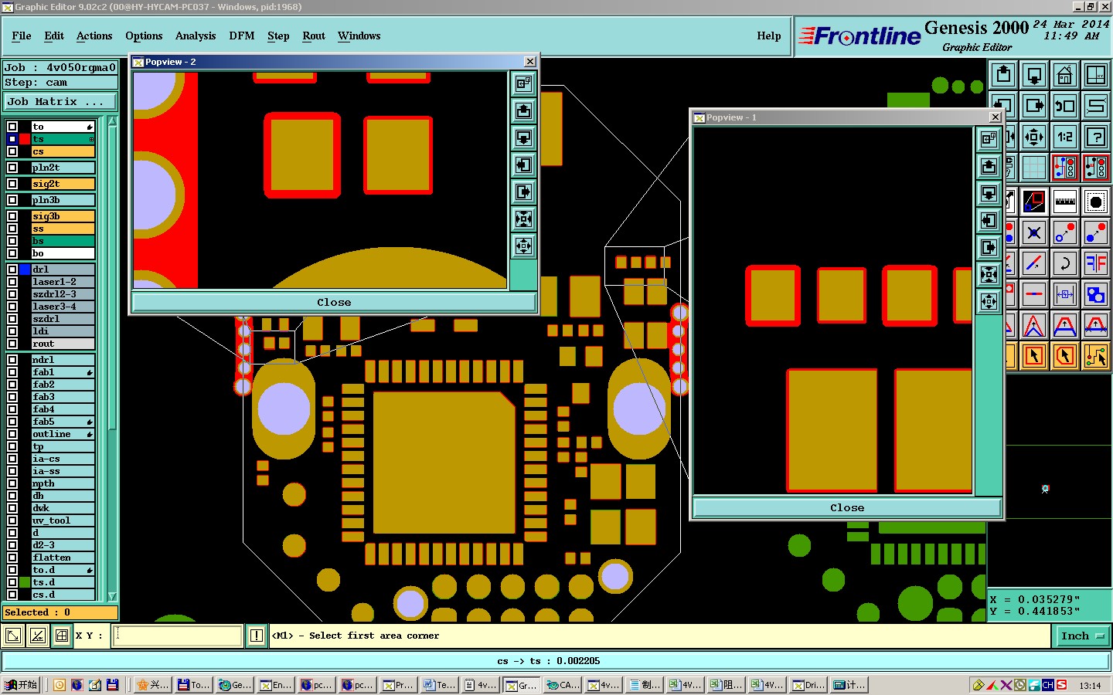The width and height of the screenshot is (1113, 695).
Task: Click the Gr... taskbar item
Action: (522, 685)
